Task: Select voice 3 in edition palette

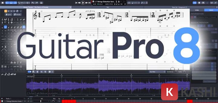Action: coord(11,11)
